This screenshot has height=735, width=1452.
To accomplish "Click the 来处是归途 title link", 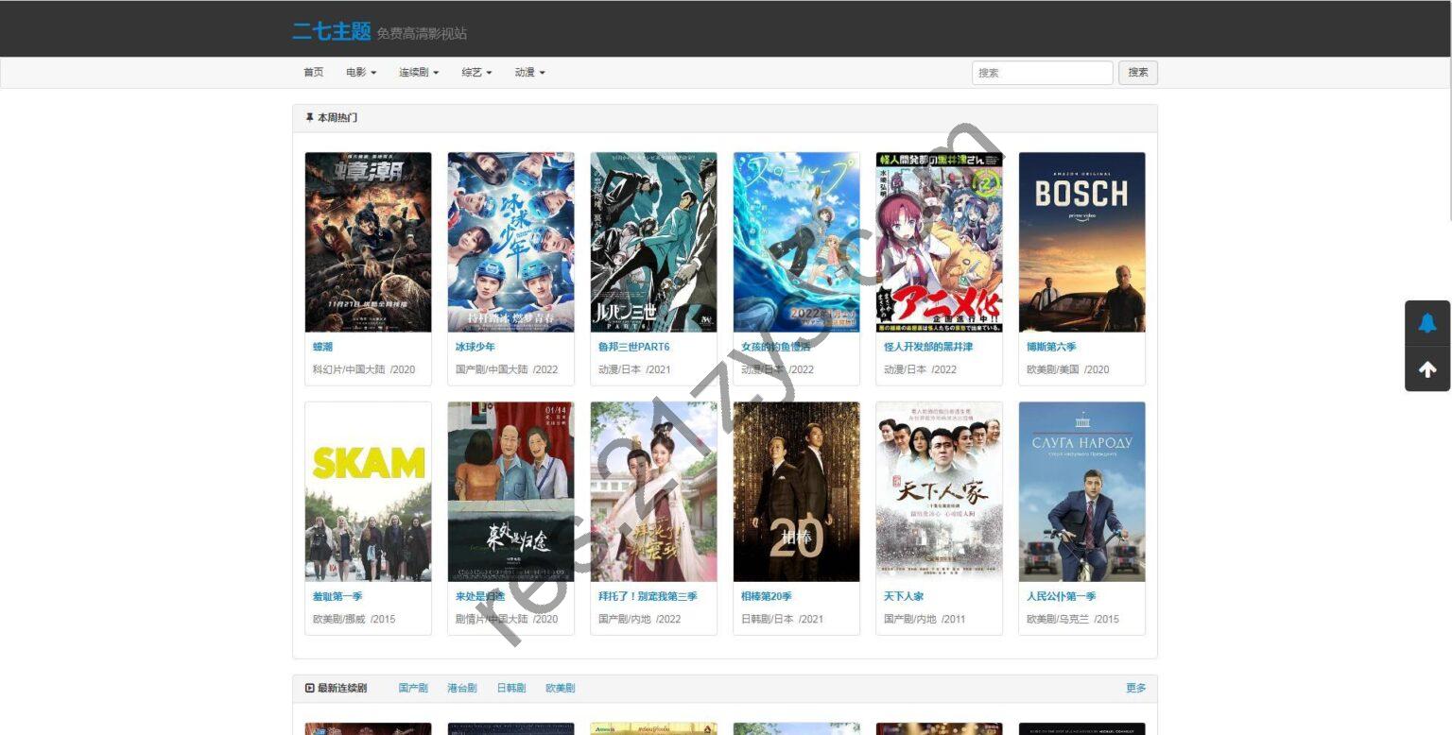I will click(x=480, y=596).
